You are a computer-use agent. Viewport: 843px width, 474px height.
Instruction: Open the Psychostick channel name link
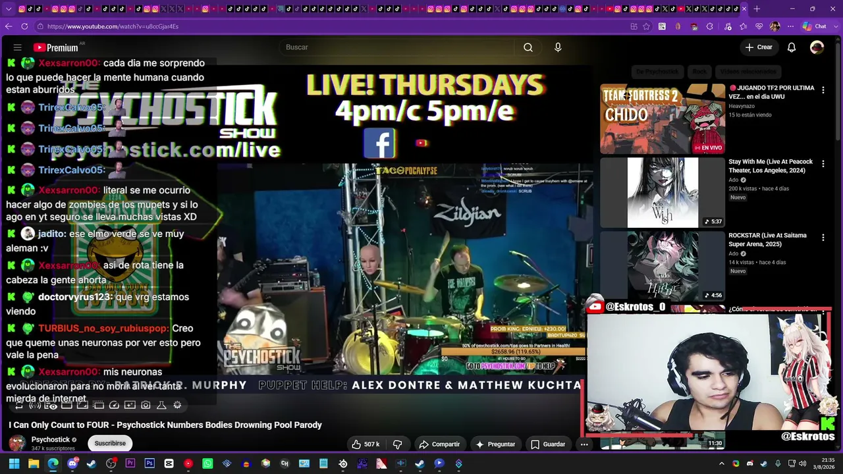pyautogui.click(x=50, y=440)
